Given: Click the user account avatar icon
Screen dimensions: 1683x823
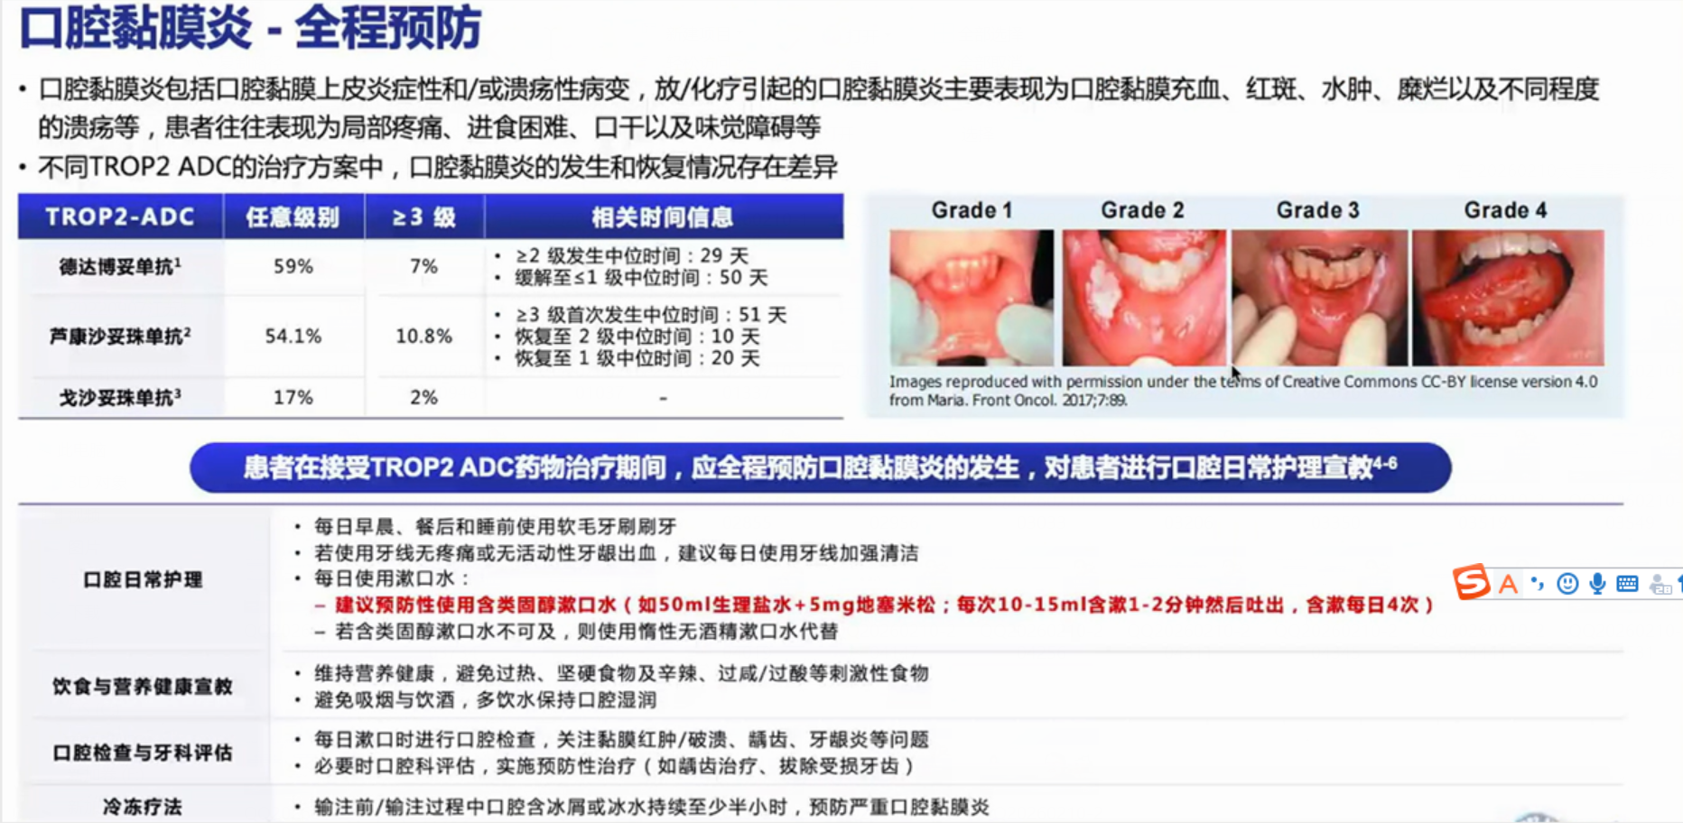Looking at the screenshot, I should point(1660,585).
